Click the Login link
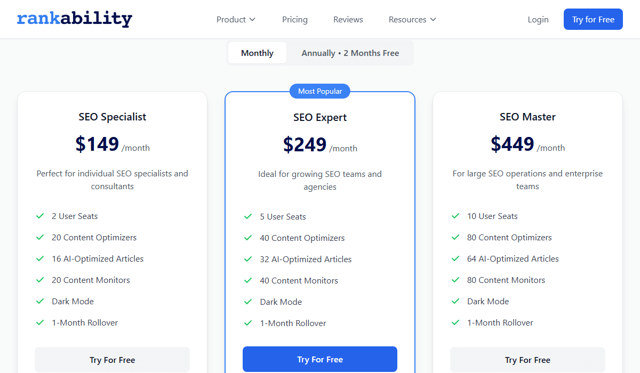Screen dimensions: 640x373 (x=538, y=19)
